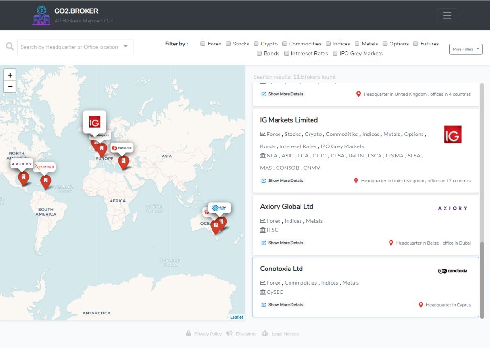Select the Futures filter checkbox
The height and width of the screenshot is (348, 490).
(416, 44)
